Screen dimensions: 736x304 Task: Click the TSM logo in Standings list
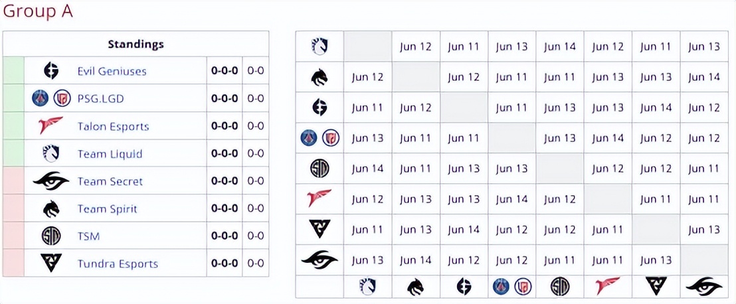coord(51,236)
